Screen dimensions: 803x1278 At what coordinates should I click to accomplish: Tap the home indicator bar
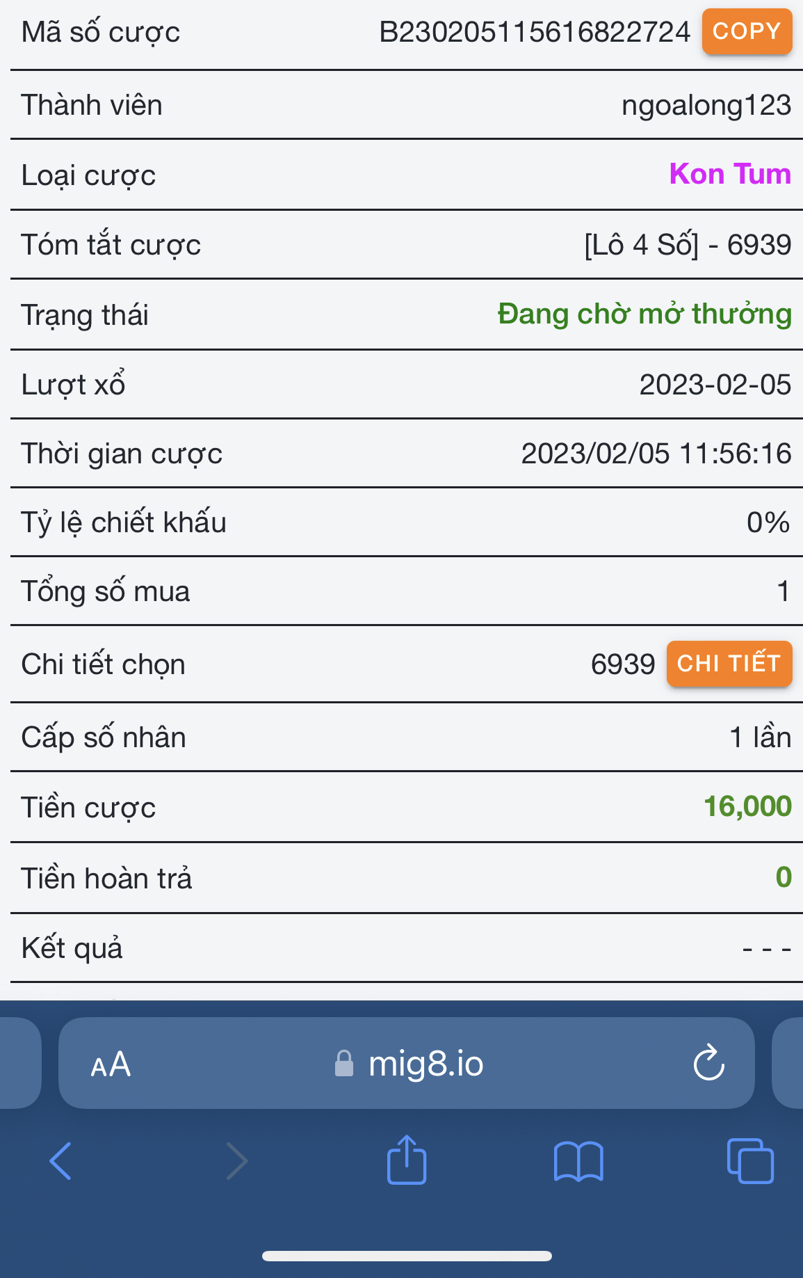pyautogui.click(x=407, y=1256)
